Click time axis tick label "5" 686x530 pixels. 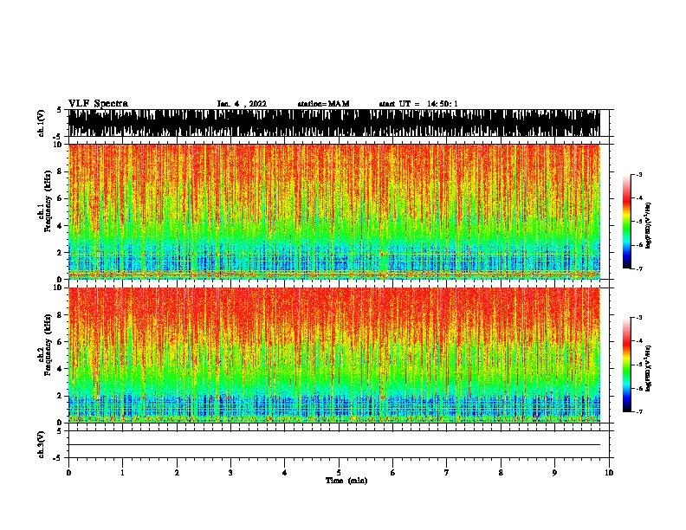(x=339, y=473)
